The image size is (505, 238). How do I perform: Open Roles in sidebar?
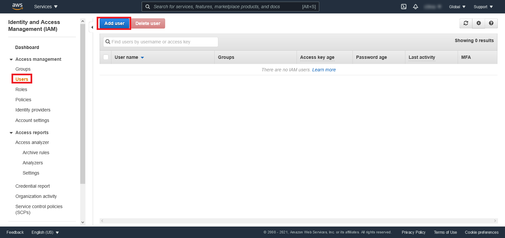click(x=21, y=89)
